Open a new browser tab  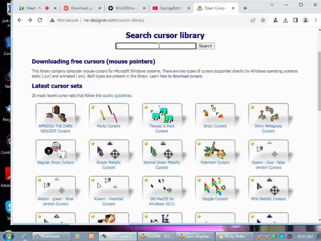[x=245, y=8]
